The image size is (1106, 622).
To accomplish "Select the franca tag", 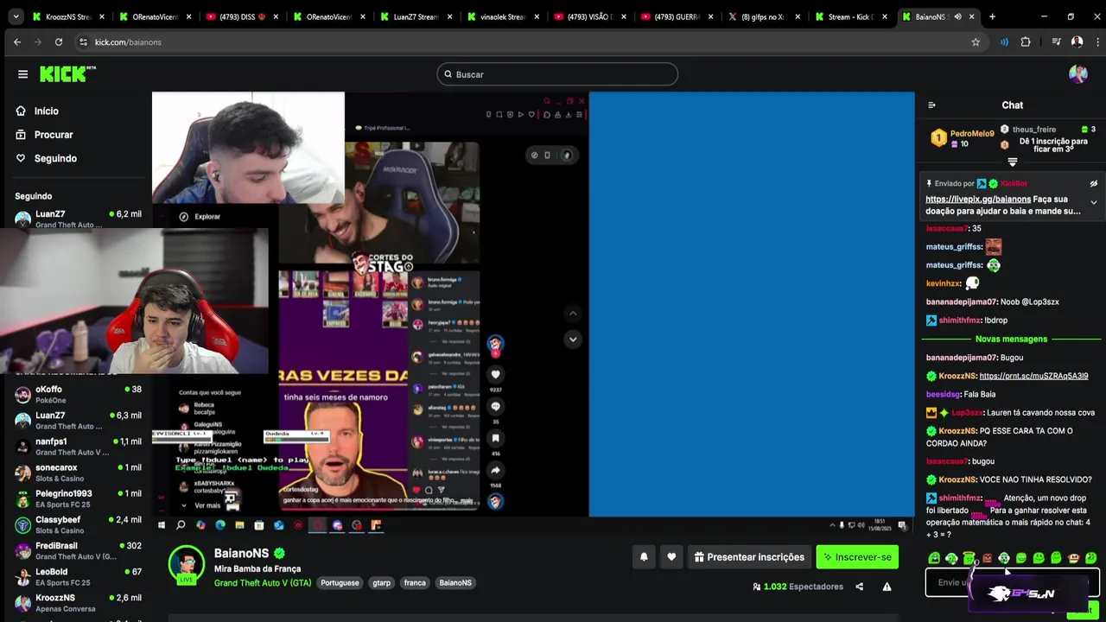I will (415, 583).
